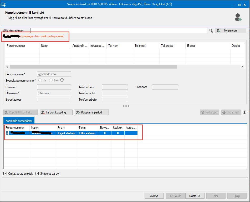Select the Nej radio button
This screenshot has width=250, height=202.
(x=51, y=80)
